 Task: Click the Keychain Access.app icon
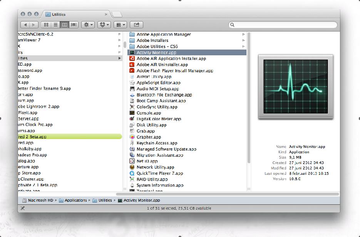click(132, 143)
